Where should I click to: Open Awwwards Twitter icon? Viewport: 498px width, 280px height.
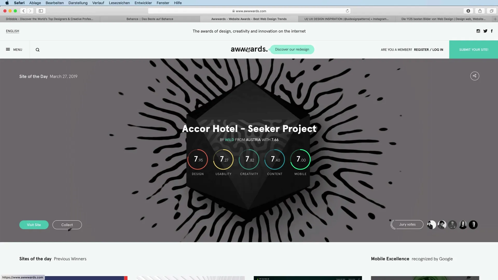click(x=485, y=31)
